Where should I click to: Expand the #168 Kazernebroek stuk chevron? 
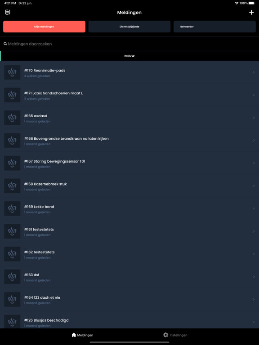254,186
